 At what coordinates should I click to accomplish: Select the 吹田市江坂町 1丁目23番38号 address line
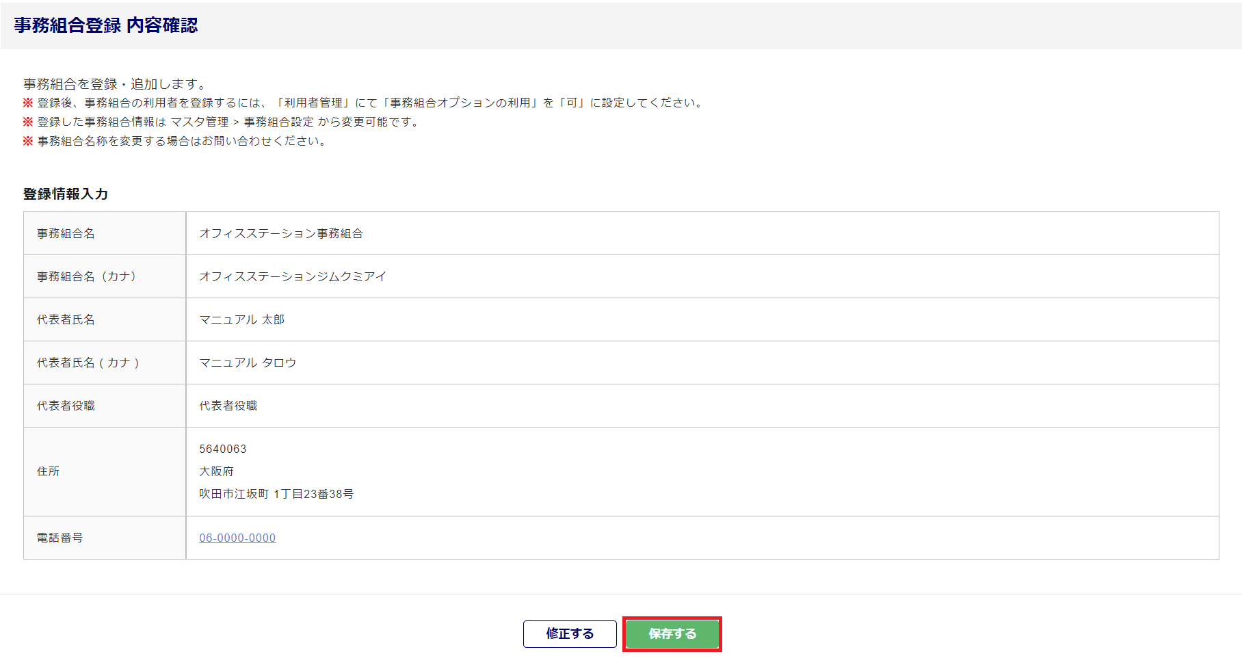pos(276,494)
